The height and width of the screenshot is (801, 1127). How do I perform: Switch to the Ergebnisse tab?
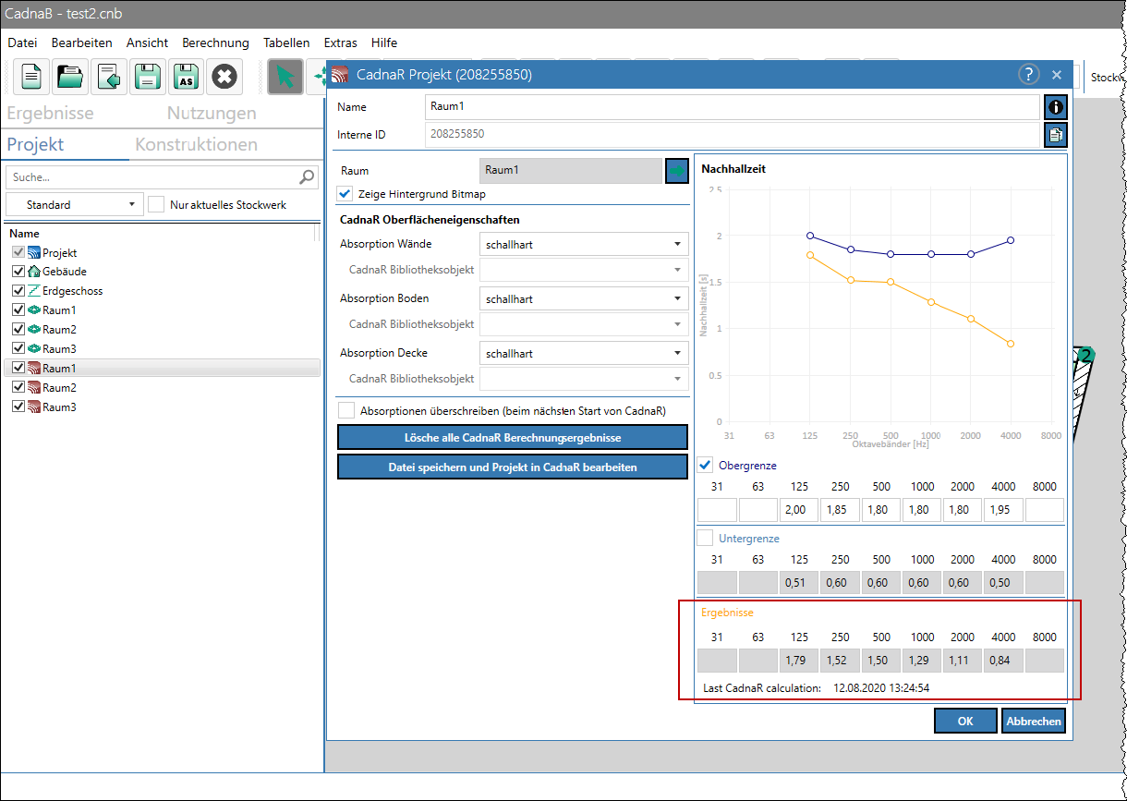[x=51, y=114]
